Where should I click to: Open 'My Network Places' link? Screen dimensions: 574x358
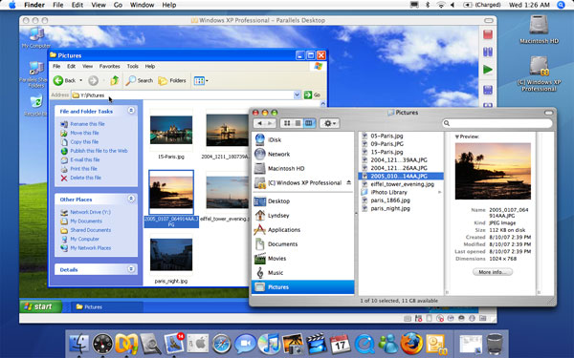click(x=91, y=247)
